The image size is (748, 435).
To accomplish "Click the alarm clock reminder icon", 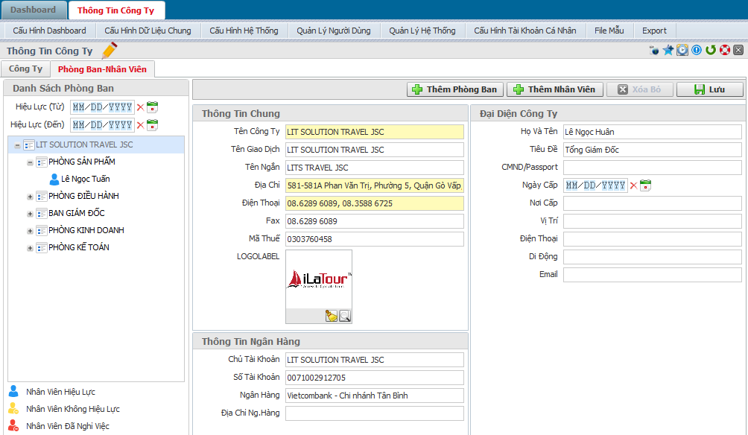I will (682, 50).
